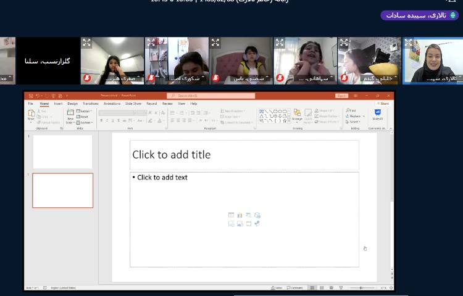The image size is (463, 296).
Task: Click the 'Click to add title' placeholder
Action: click(244, 155)
